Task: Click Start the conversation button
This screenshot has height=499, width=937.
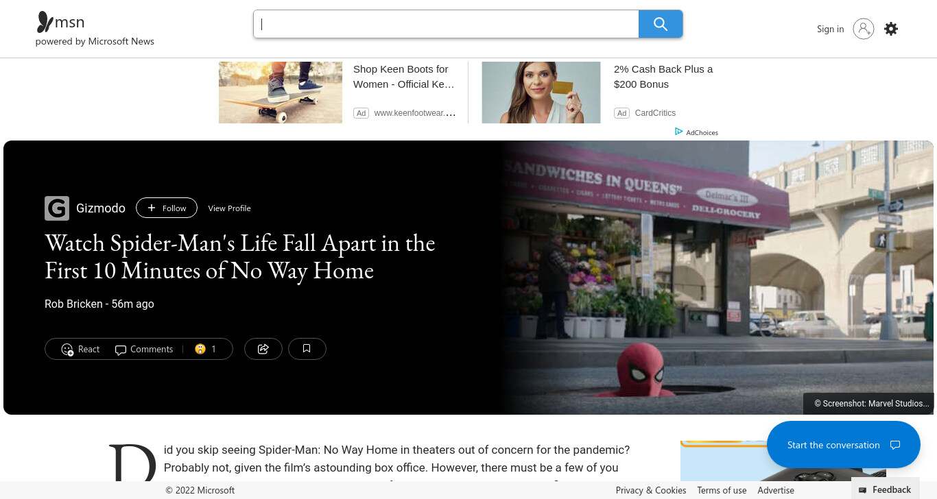Action: [x=844, y=445]
